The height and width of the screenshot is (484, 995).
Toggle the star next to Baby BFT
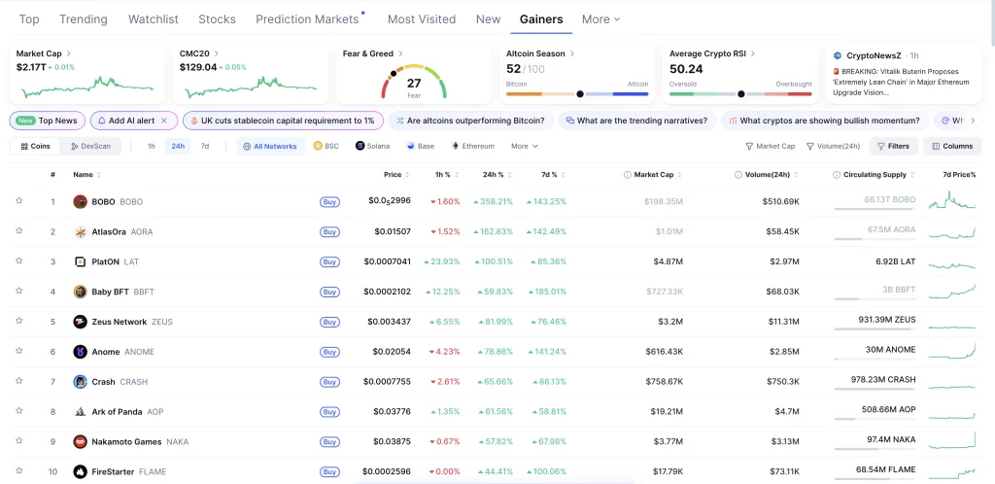point(19,291)
